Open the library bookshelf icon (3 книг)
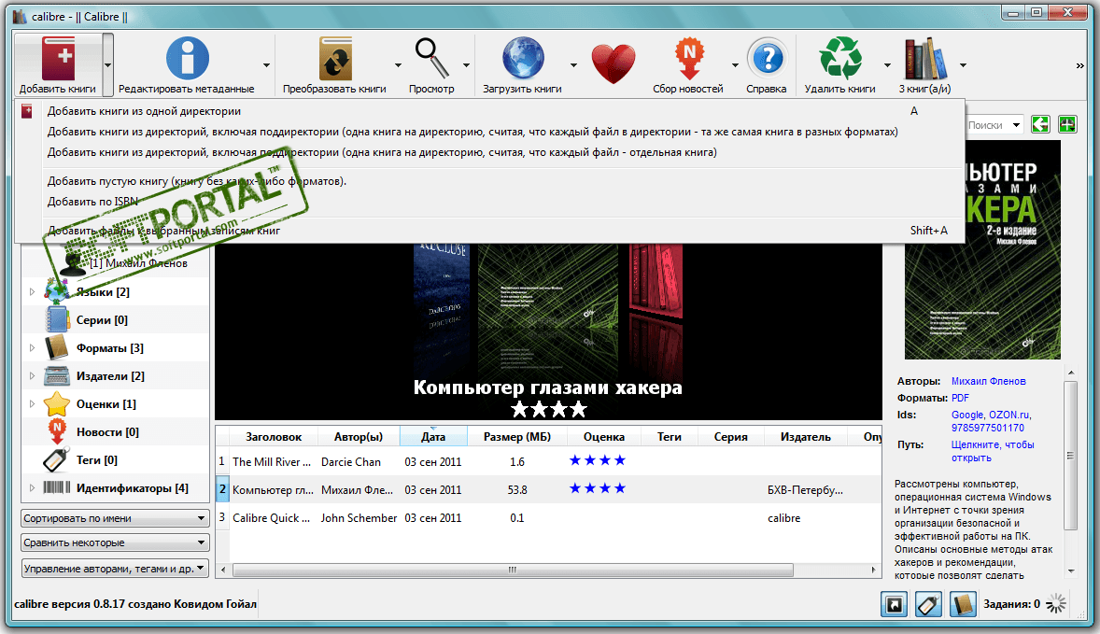The height and width of the screenshot is (634, 1100). 925,58
